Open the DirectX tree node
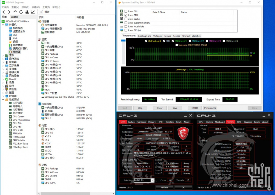 [x=13, y=79]
